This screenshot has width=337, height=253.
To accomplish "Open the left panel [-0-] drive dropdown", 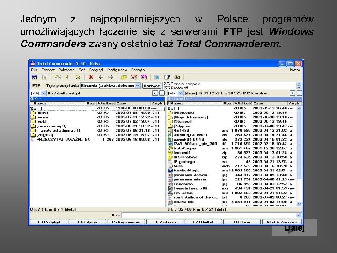I will [x=43, y=93].
